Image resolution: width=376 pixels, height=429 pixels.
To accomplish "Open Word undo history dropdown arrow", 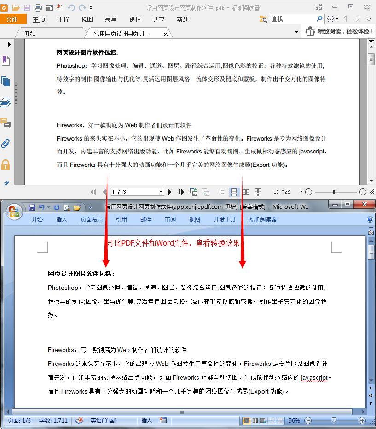I will pos(48,207).
